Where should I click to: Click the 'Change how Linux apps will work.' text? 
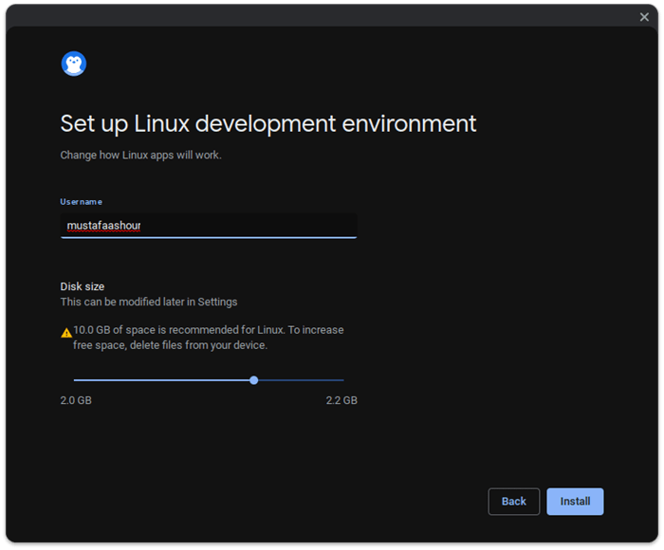[x=140, y=155]
